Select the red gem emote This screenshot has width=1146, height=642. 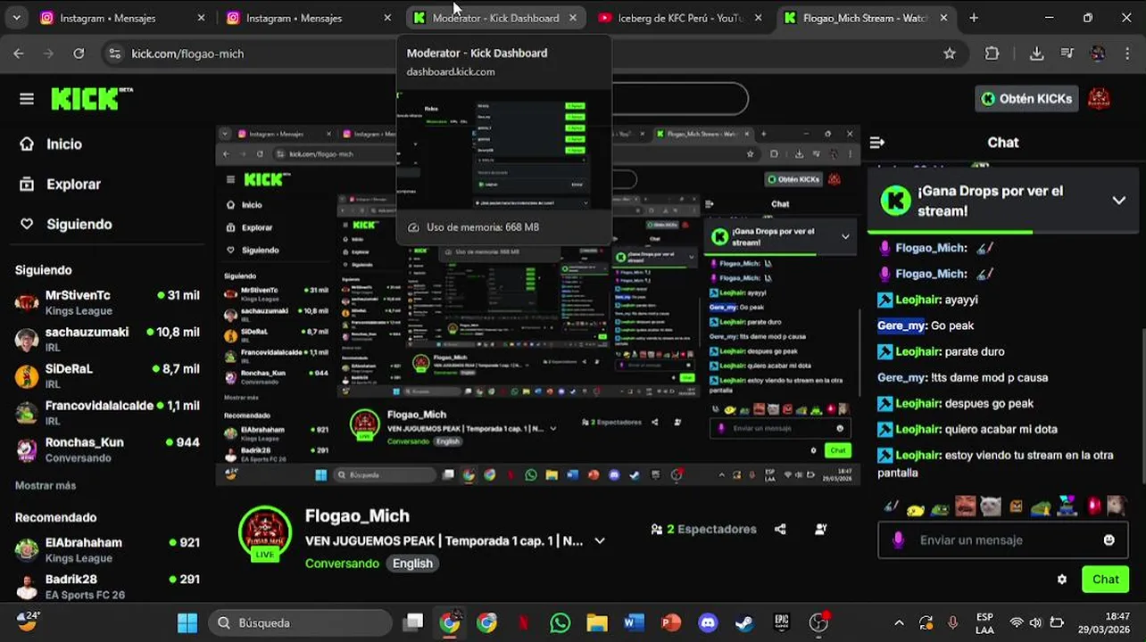(x=1093, y=506)
